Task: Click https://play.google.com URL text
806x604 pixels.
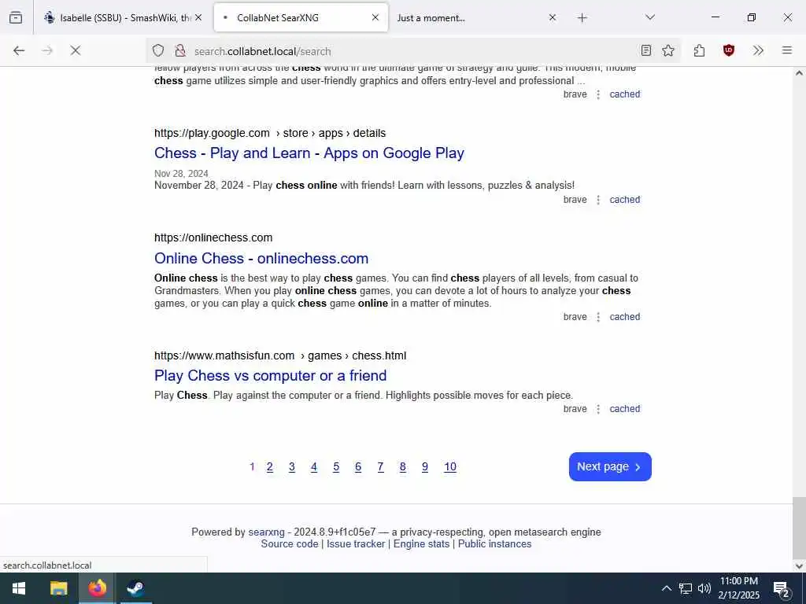Action: 212,133
